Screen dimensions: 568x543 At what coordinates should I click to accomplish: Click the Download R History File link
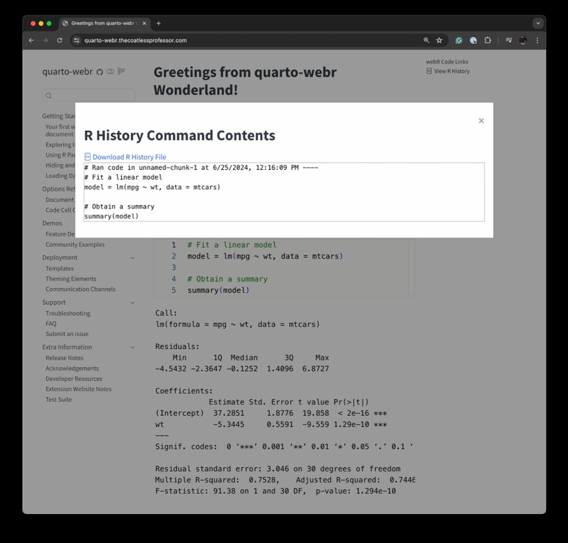pos(129,156)
